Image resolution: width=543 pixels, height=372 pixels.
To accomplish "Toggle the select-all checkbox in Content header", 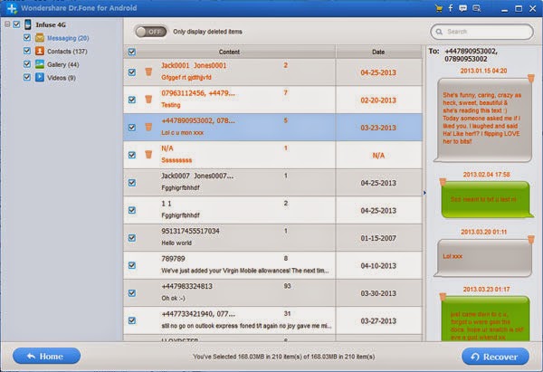I will coord(132,52).
